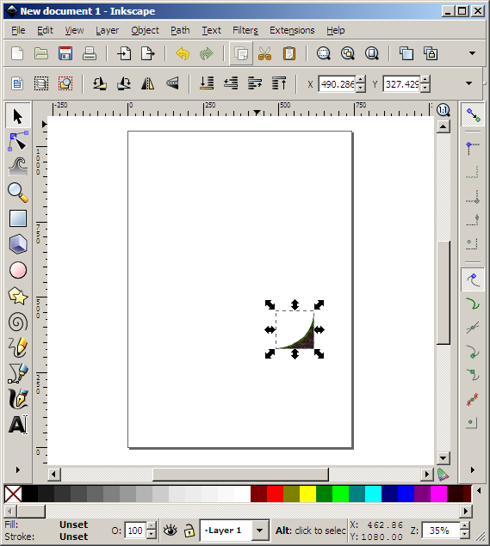Image resolution: width=490 pixels, height=546 pixels.
Task: Choose the Star and polygon tool
Action: (18, 296)
